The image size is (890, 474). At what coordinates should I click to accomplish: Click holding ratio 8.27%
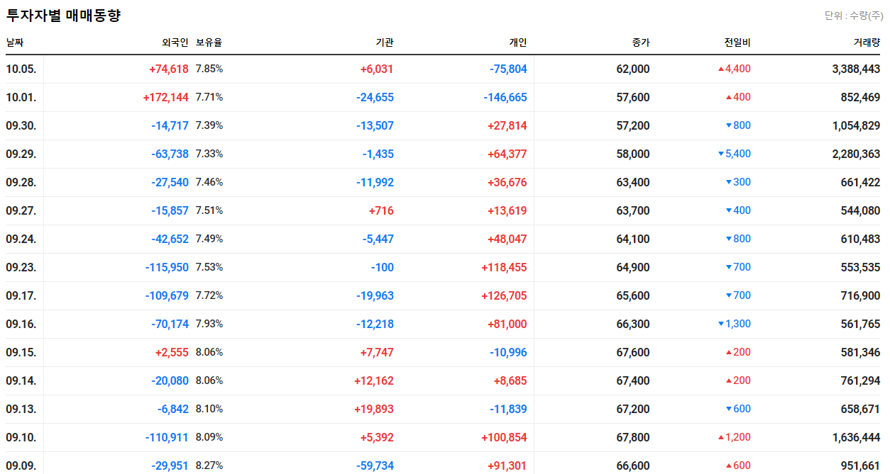point(209,465)
